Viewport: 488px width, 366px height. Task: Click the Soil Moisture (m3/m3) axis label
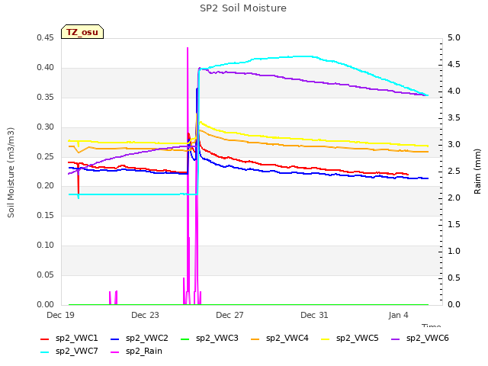coord(11,172)
